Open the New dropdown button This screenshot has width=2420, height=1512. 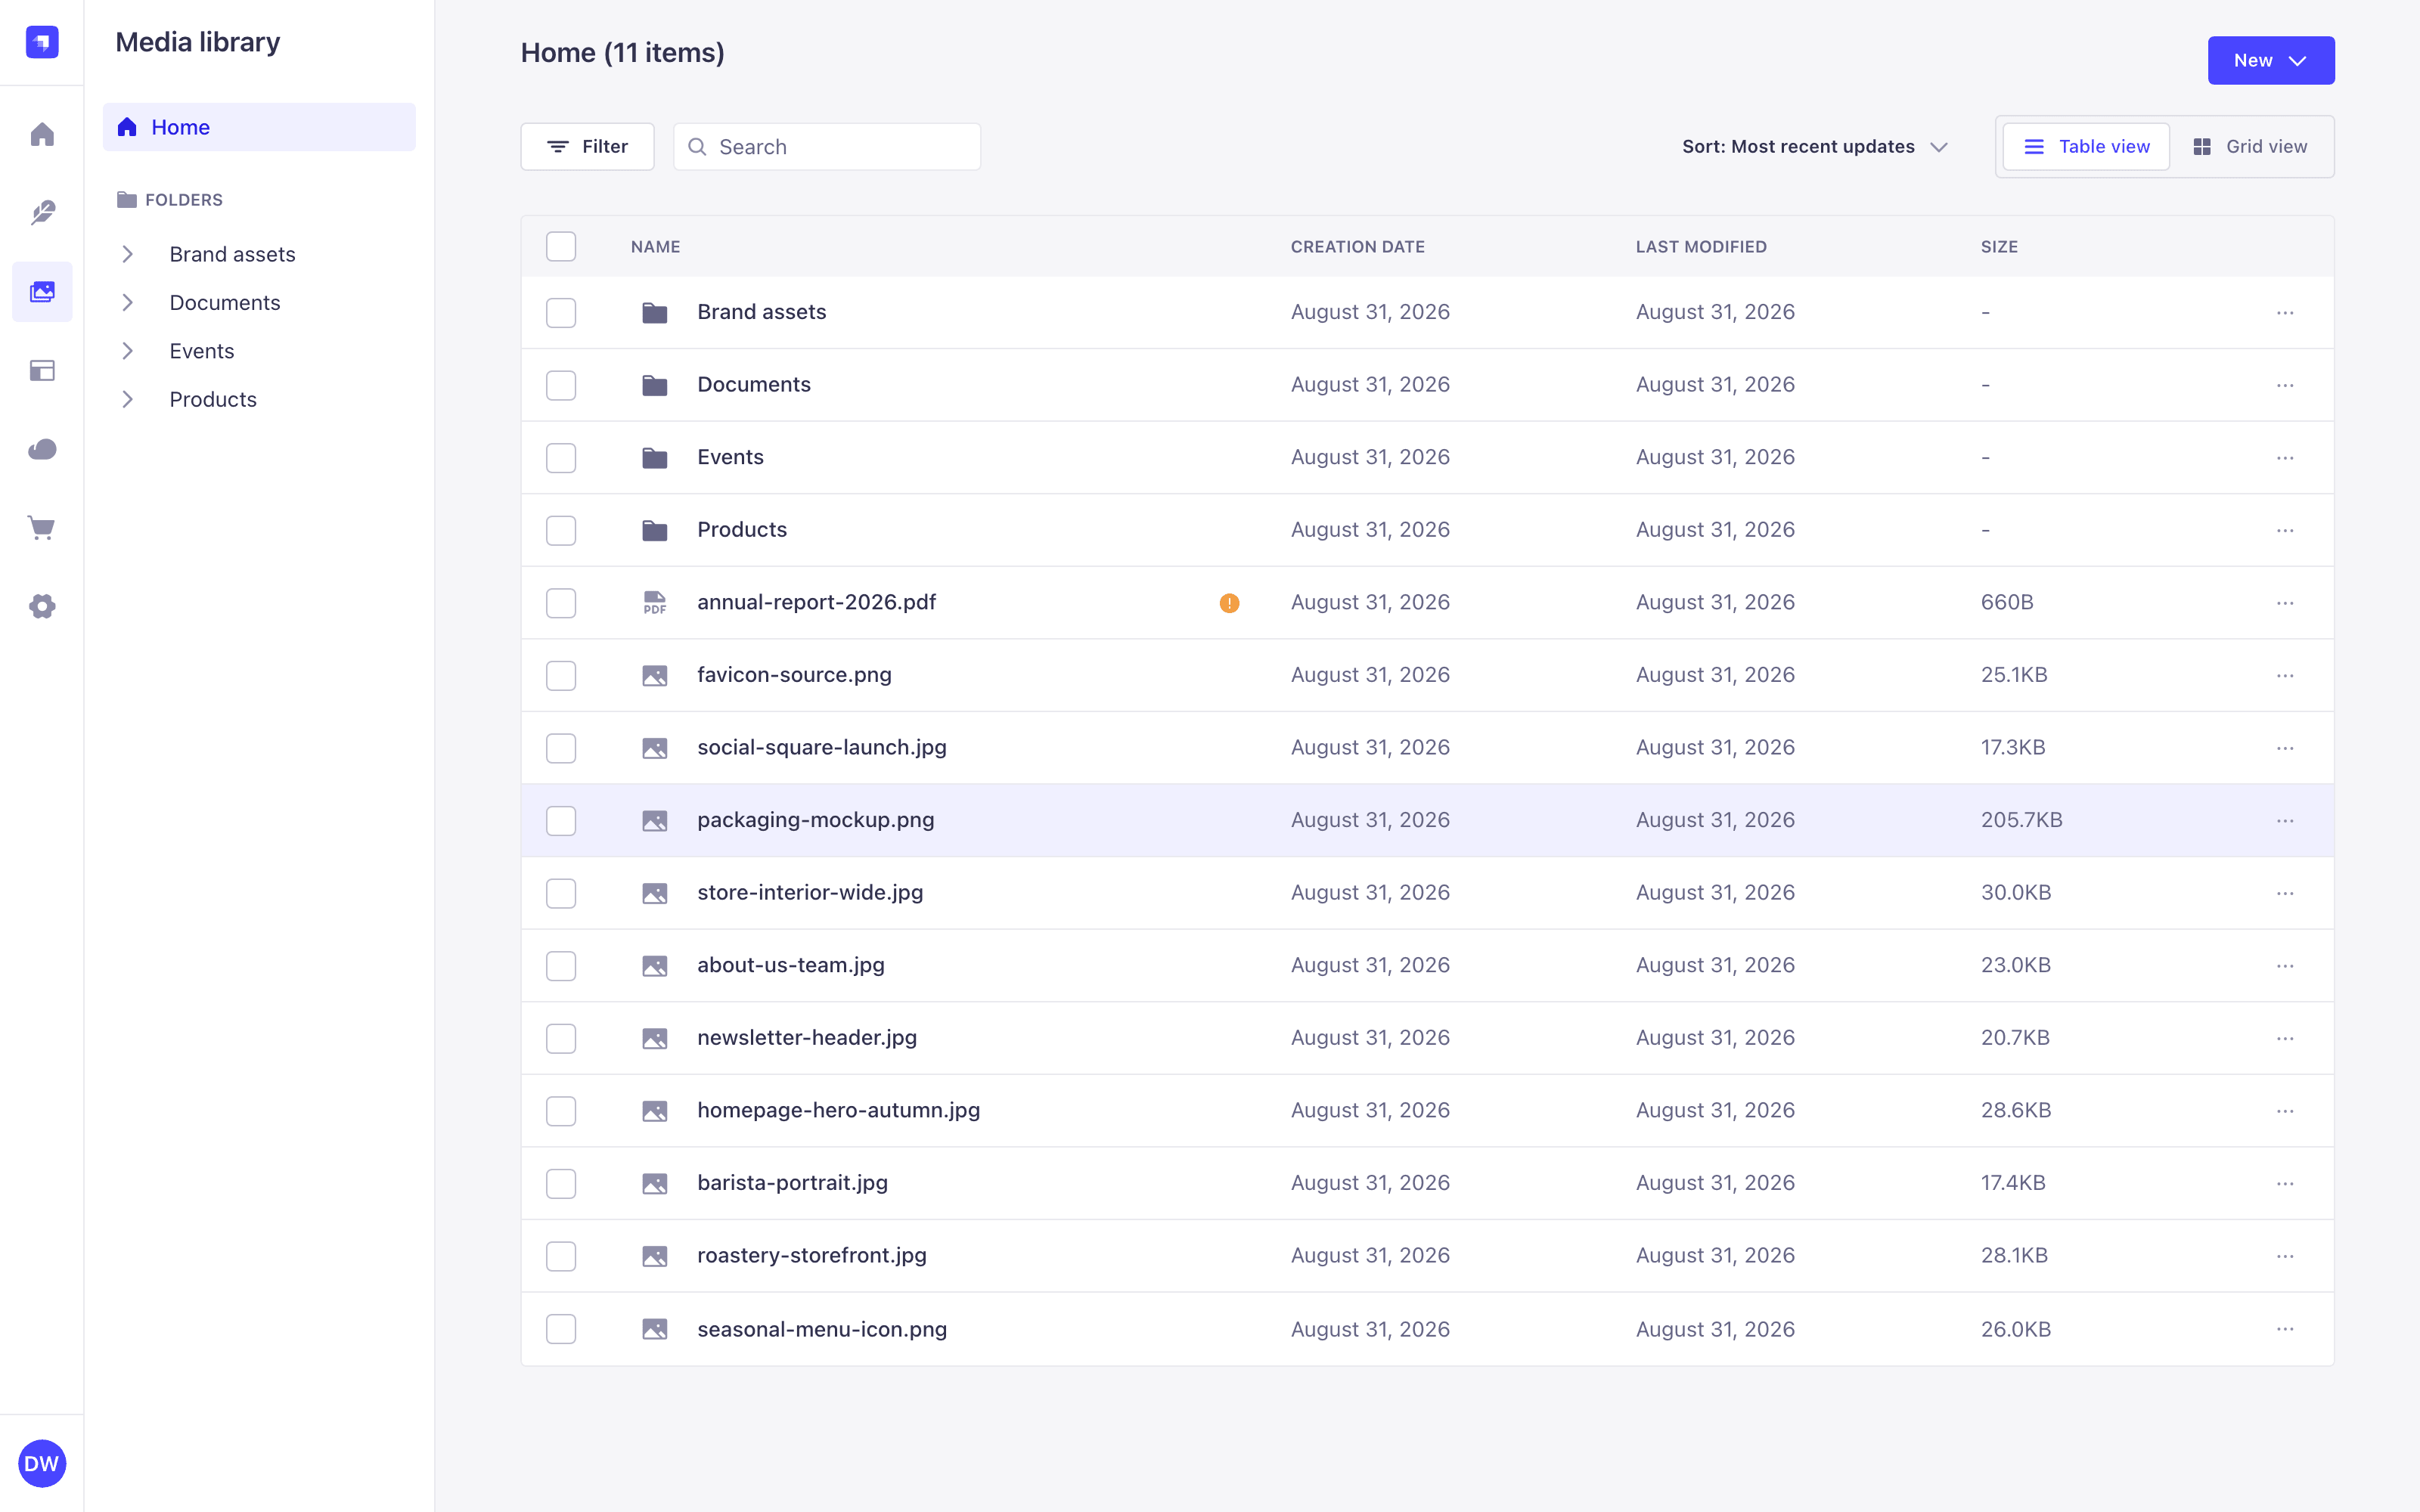coord(2271,61)
